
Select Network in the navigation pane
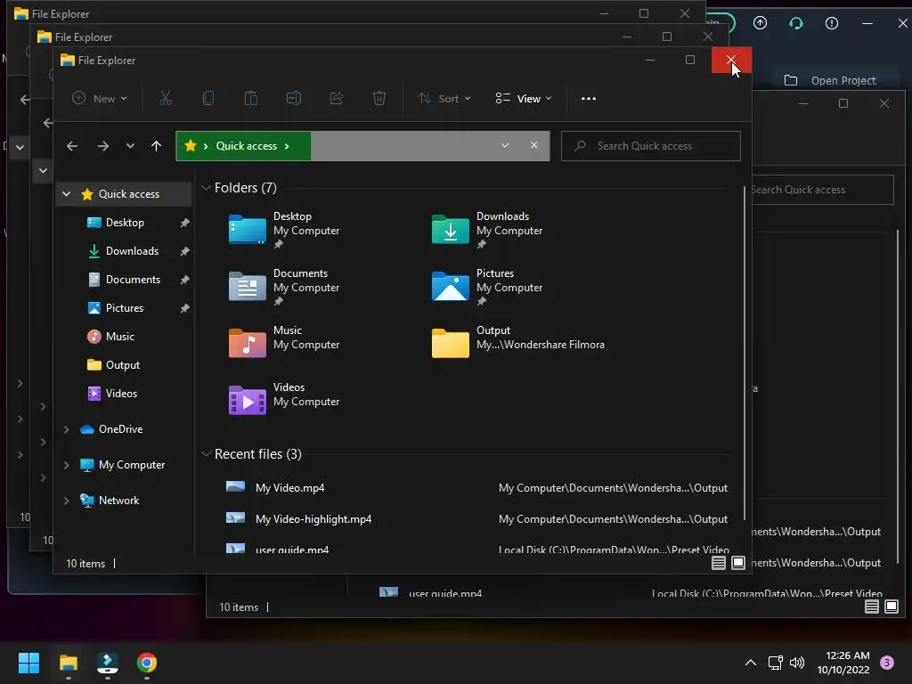[118, 501]
